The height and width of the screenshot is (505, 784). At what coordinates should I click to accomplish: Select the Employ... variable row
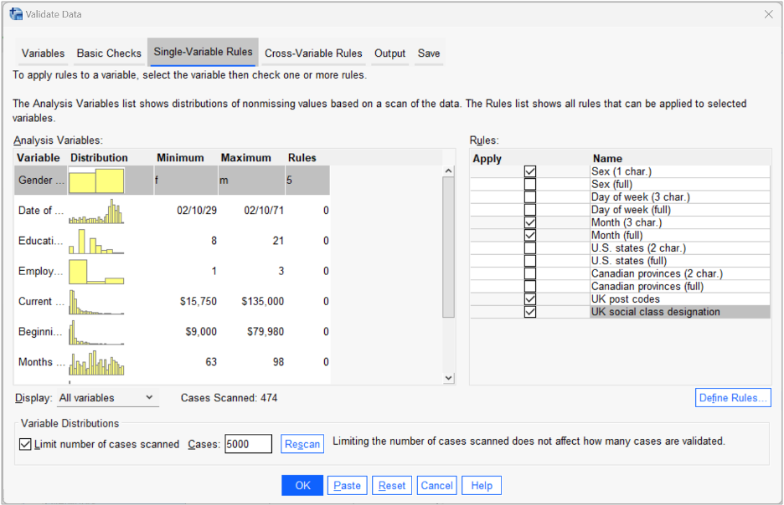172,271
